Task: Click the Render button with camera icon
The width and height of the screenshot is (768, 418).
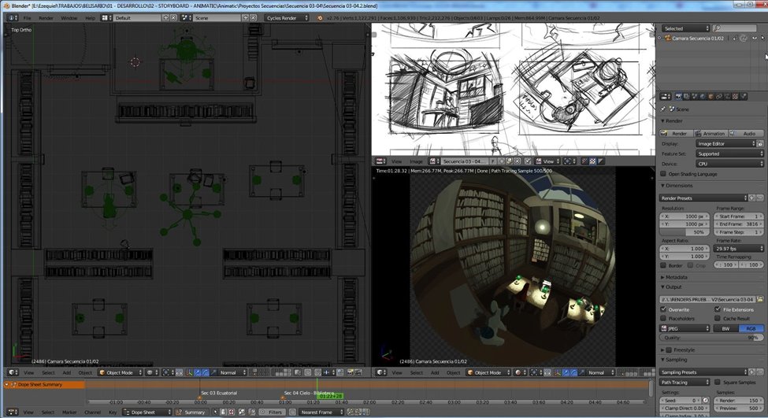Action: [676, 134]
